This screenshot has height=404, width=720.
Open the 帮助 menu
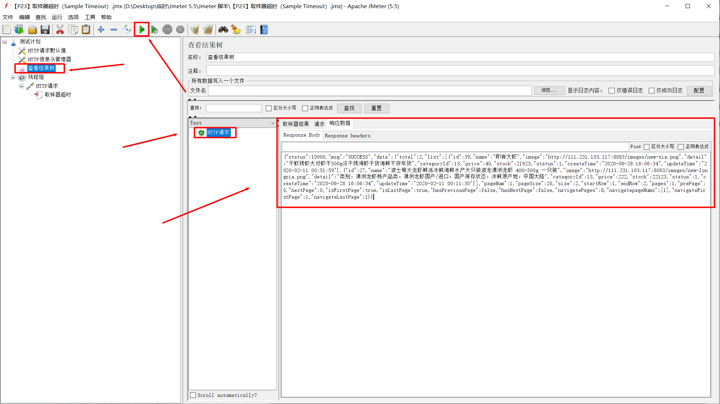[106, 17]
